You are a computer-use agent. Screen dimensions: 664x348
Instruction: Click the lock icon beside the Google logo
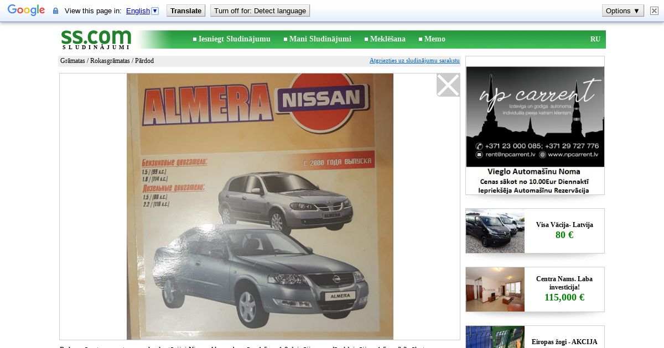click(55, 11)
